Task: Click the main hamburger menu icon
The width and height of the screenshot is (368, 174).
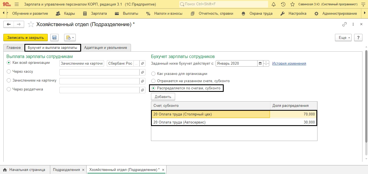Action: pos(17,4)
